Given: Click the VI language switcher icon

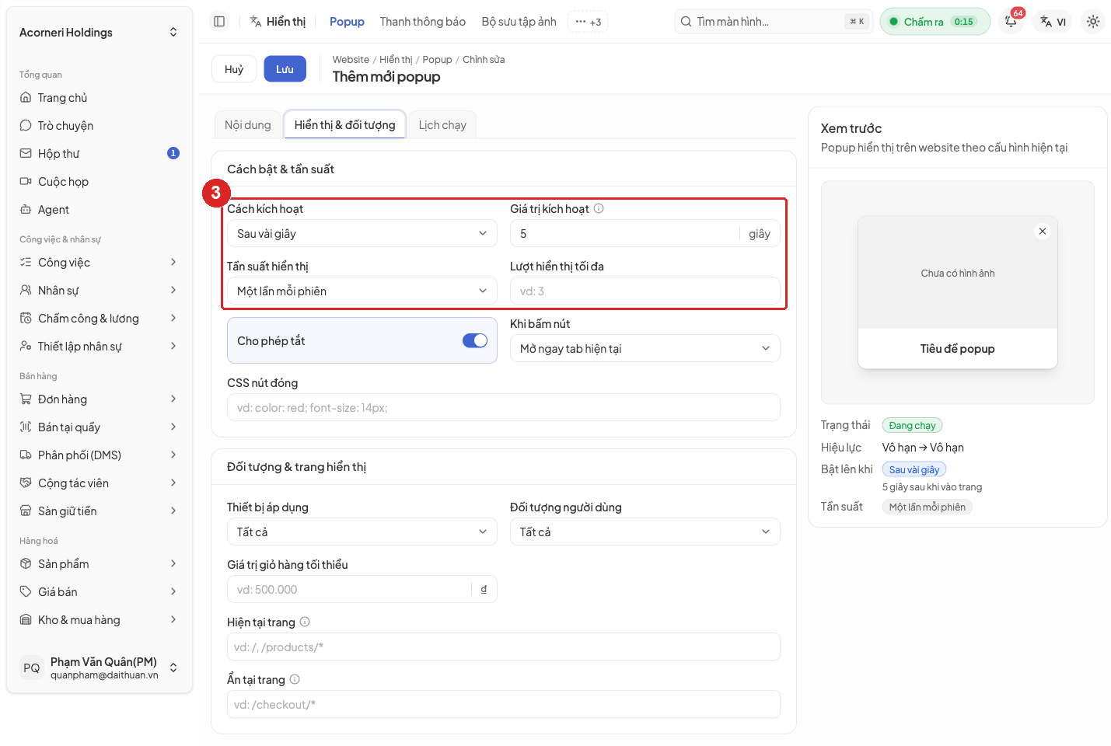Looking at the screenshot, I should click(1053, 22).
